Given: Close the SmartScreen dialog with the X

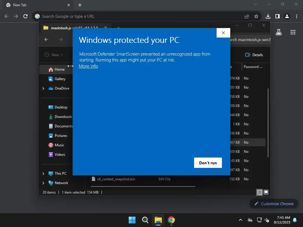Looking at the screenshot, I should pyautogui.click(x=223, y=33).
